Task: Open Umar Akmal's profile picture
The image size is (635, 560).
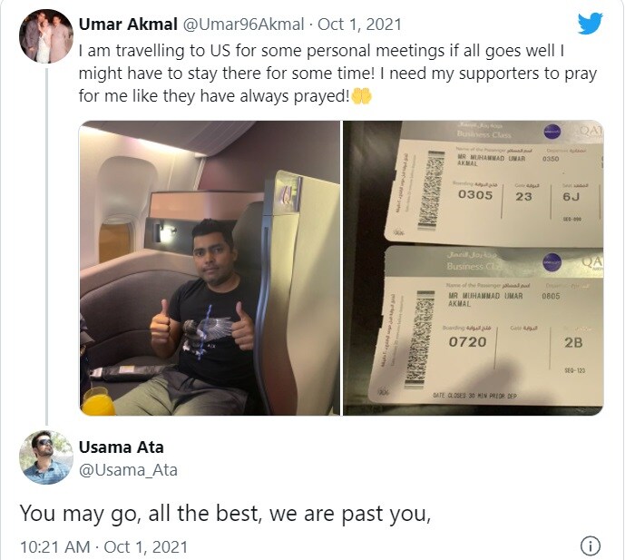Action: 46,36
